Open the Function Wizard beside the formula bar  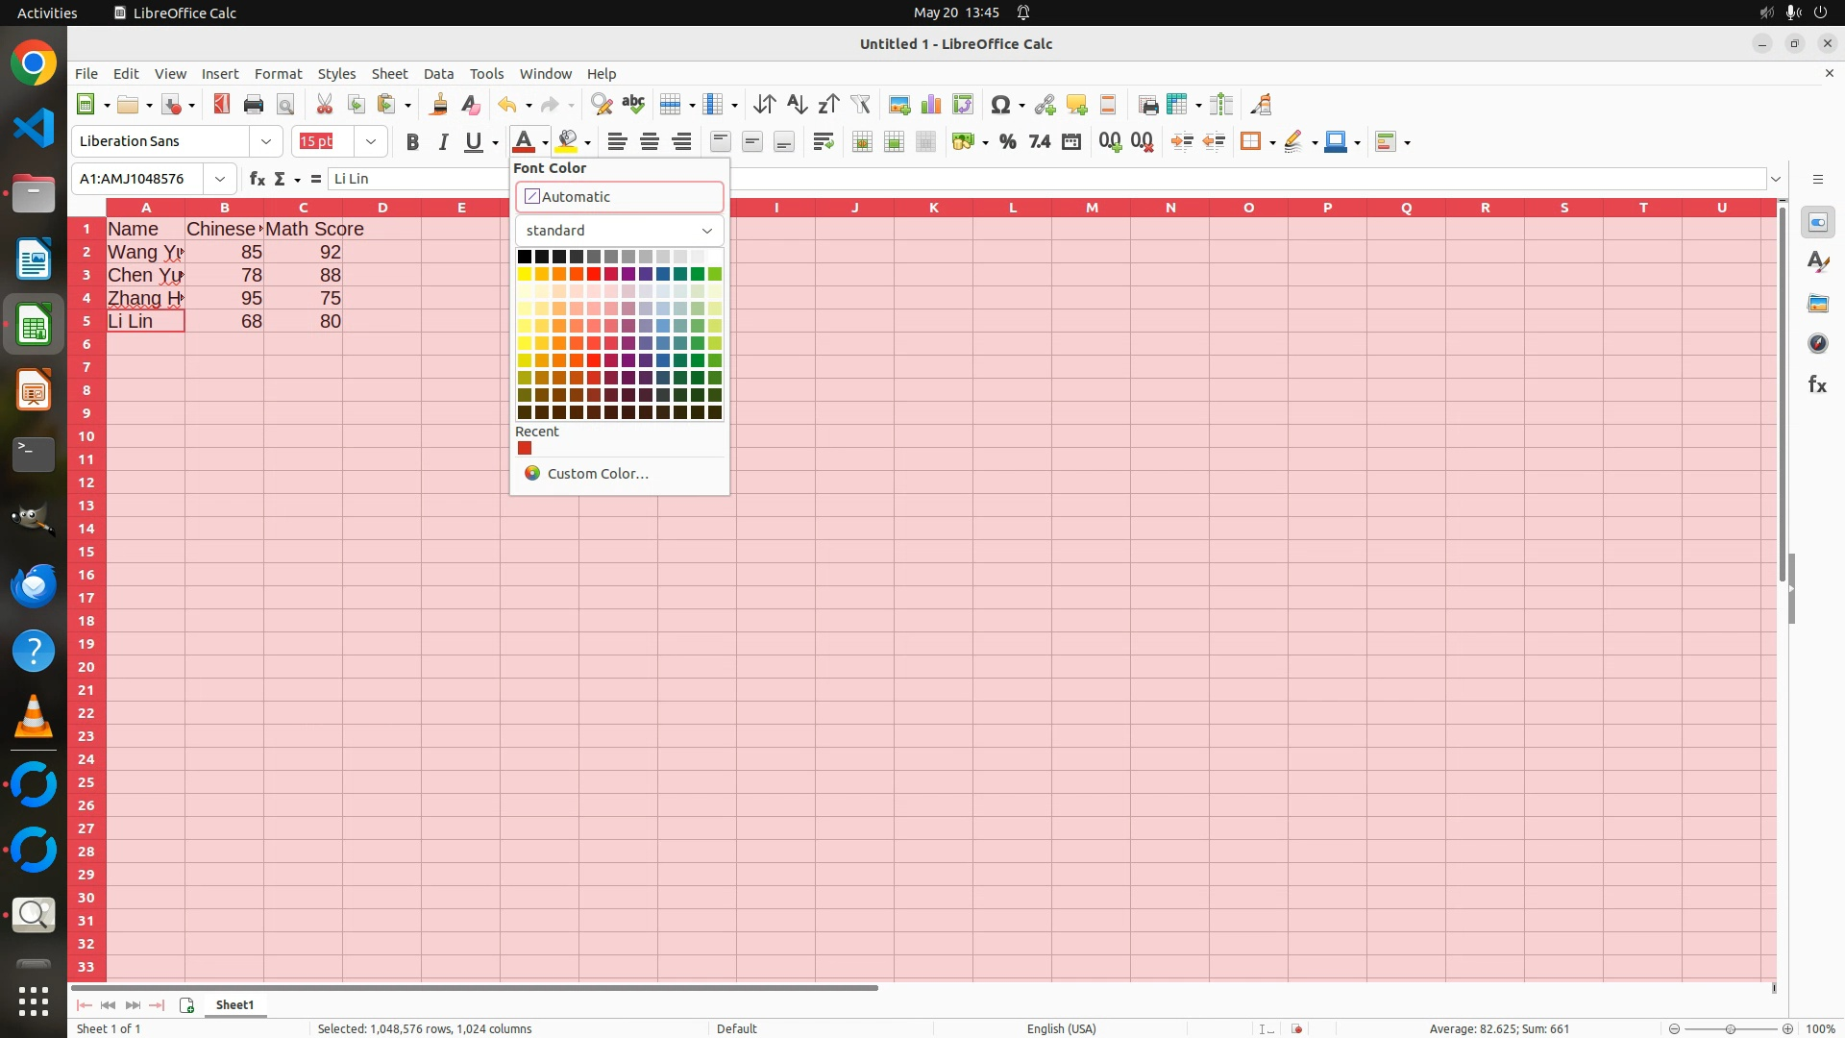(x=257, y=179)
